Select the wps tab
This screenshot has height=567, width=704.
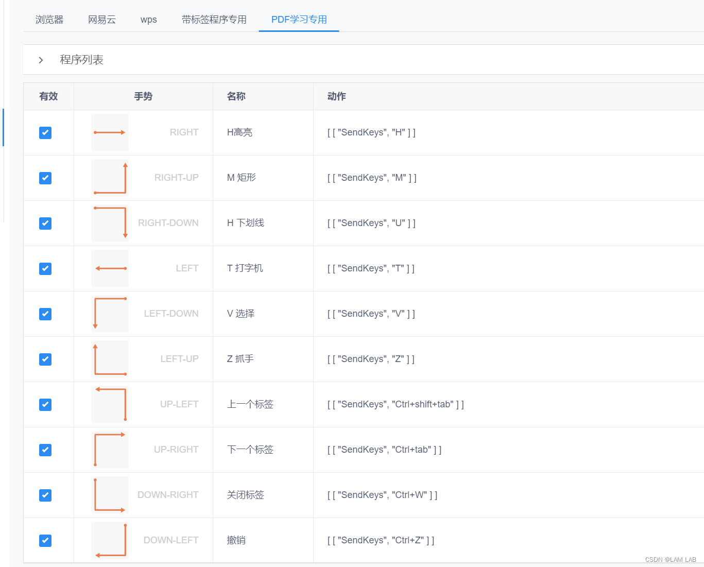point(149,20)
